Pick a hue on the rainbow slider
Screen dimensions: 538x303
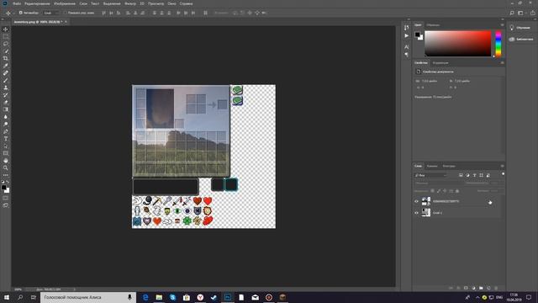498,44
